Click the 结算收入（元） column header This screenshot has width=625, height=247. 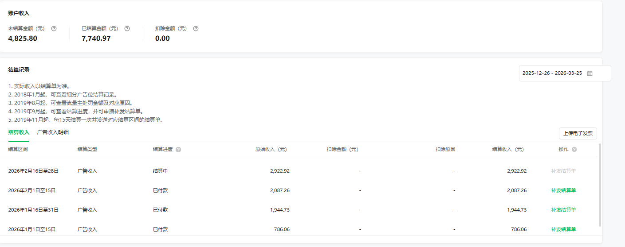tap(508, 150)
